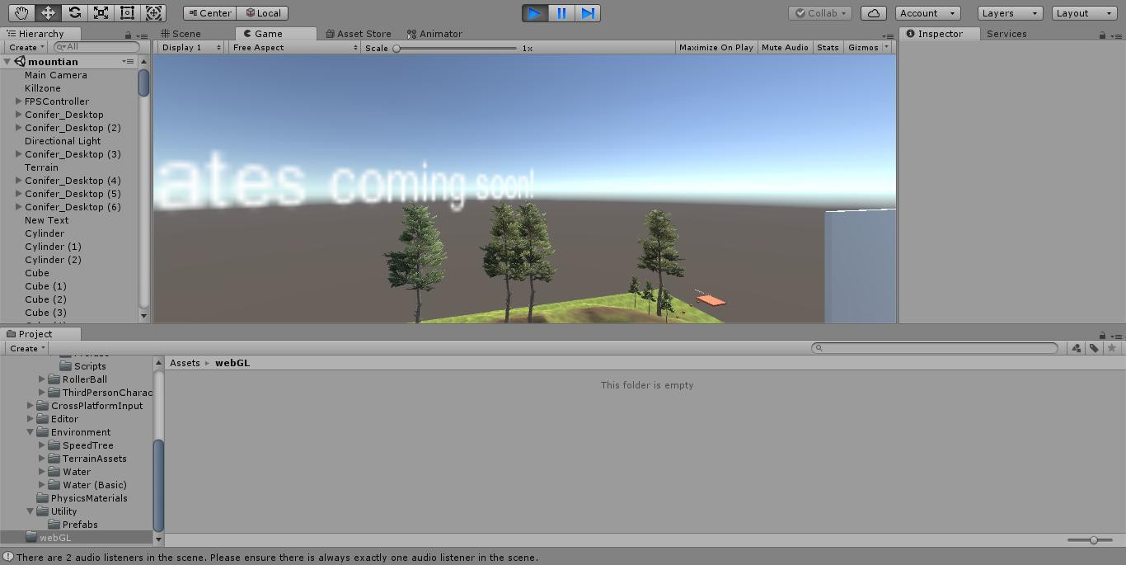
Task: Click the Save search star icon
Action: pyautogui.click(x=1112, y=348)
